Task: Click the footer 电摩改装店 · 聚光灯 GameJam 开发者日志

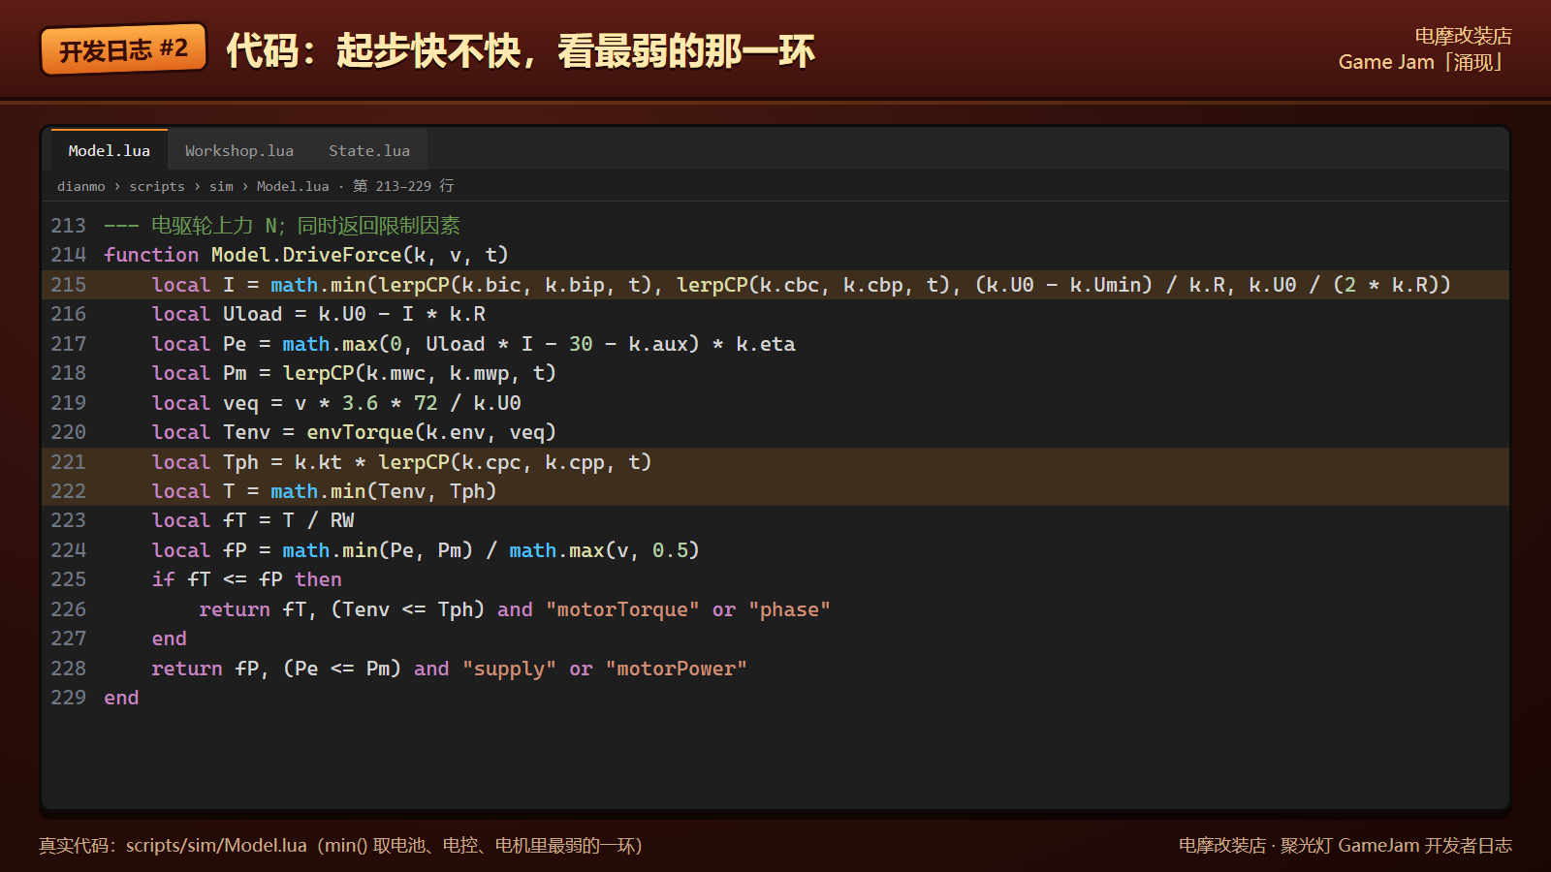Action: click(x=1345, y=846)
